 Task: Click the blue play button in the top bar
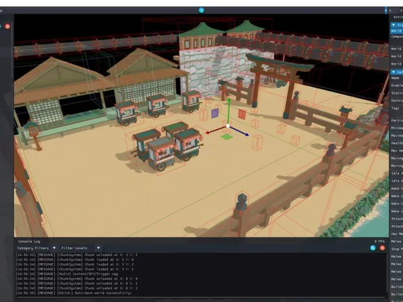(201, 10)
